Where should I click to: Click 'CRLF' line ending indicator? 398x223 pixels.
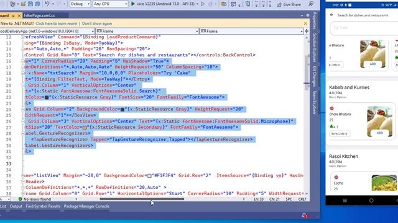[302, 199]
